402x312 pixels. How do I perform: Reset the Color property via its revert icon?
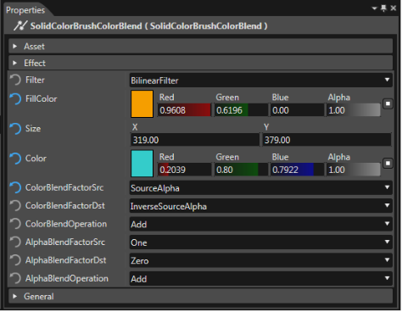15,159
